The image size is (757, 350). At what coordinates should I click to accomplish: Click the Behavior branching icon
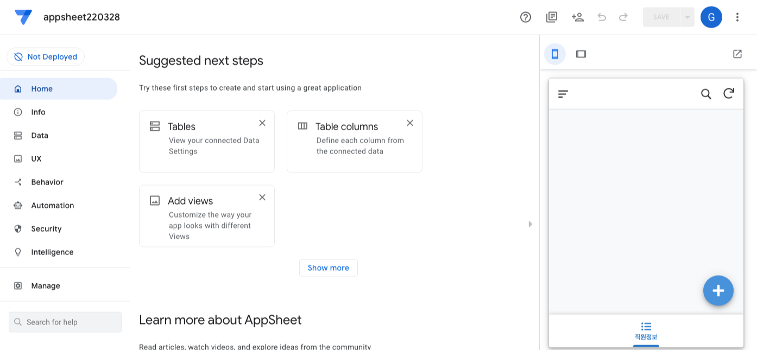[x=18, y=182]
